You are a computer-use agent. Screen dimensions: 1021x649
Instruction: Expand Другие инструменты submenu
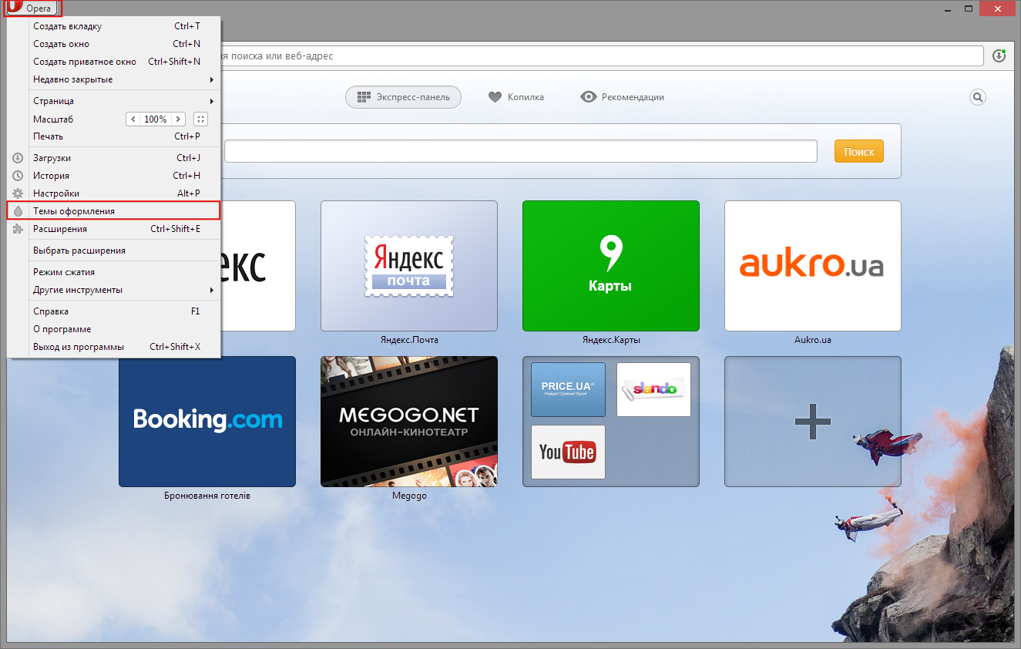point(114,290)
